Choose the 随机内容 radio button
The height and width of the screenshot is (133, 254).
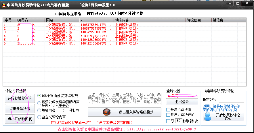[x=39, y=111]
